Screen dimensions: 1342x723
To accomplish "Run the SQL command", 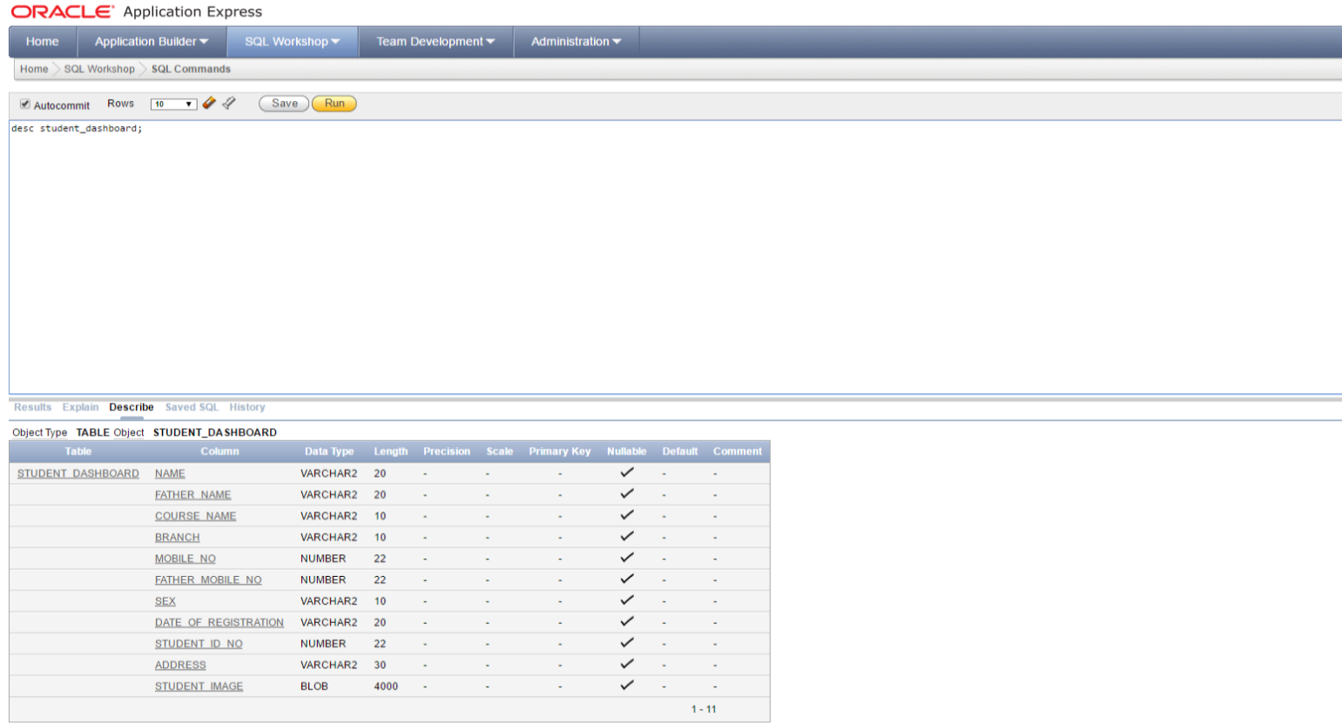I will point(334,103).
